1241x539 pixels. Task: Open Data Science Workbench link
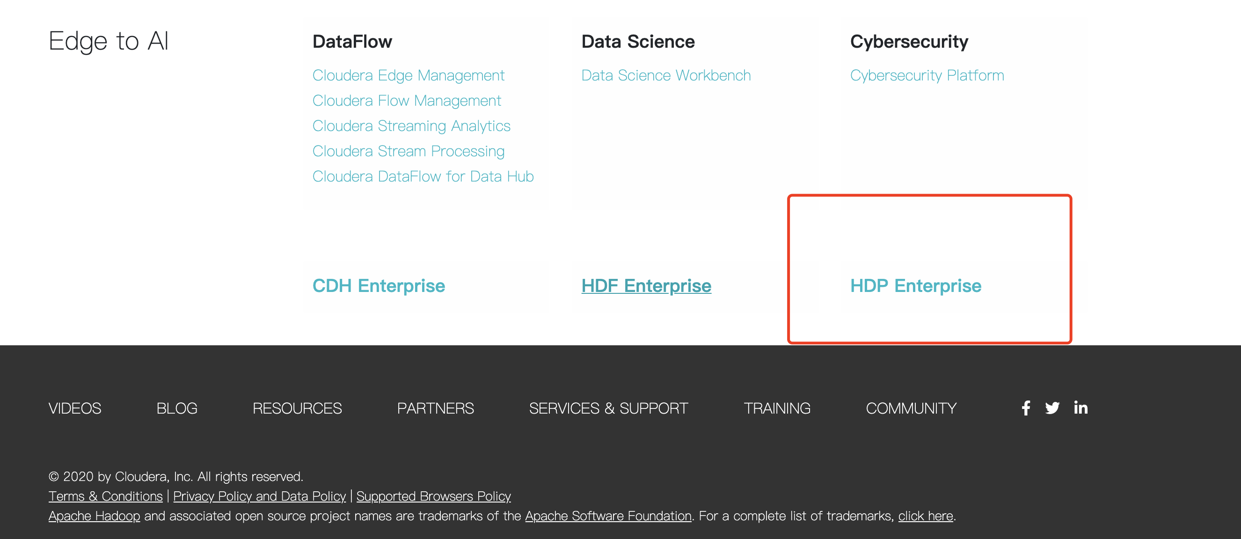coord(666,76)
